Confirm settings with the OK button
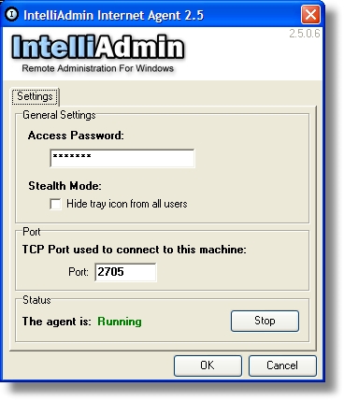Screen dimensions: 344x401 [x=208, y=365]
